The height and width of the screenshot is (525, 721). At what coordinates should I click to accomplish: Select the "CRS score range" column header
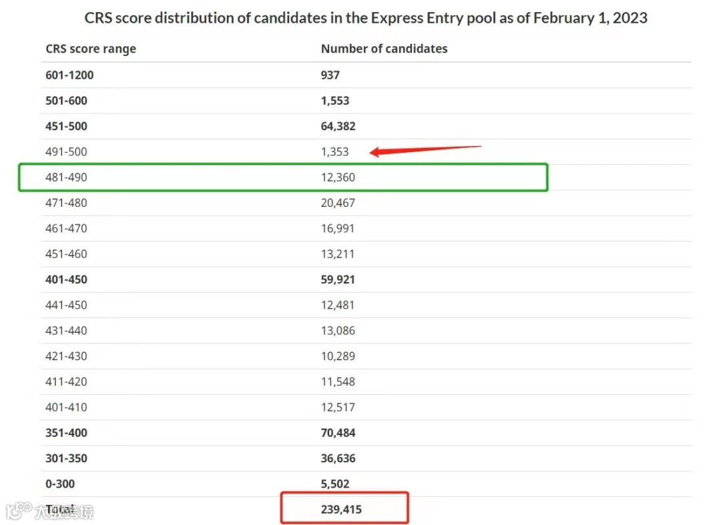pos(91,49)
